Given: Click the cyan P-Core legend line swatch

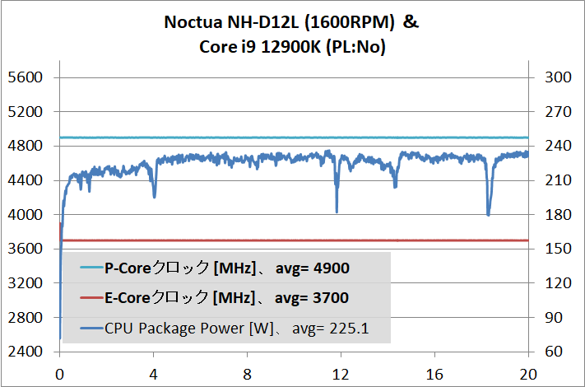Looking at the screenshot, I should point(91,268).
